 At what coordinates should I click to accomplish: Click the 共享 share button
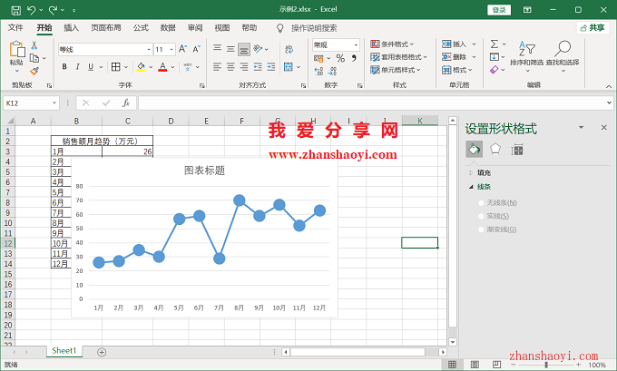(593, 28)
